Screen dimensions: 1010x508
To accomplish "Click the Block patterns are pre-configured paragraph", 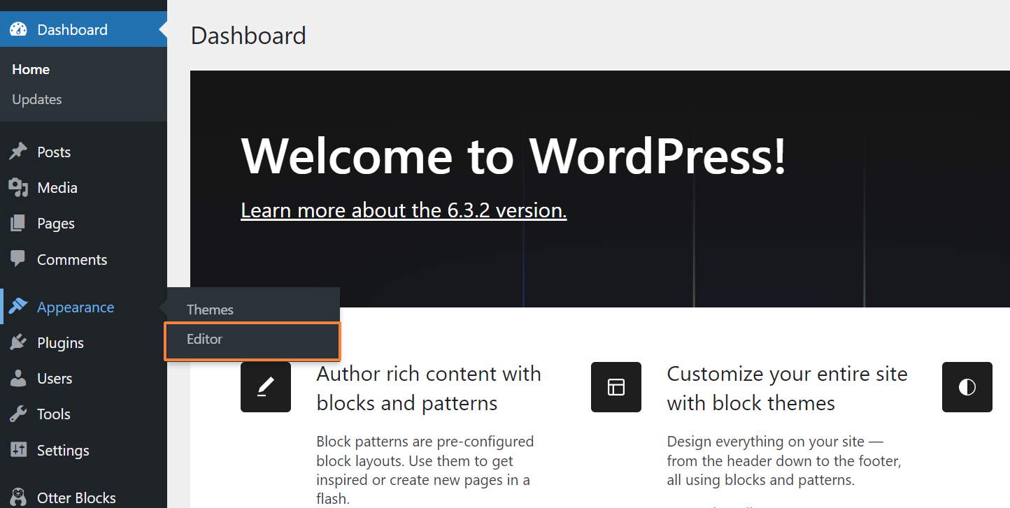I will (425, 470).
